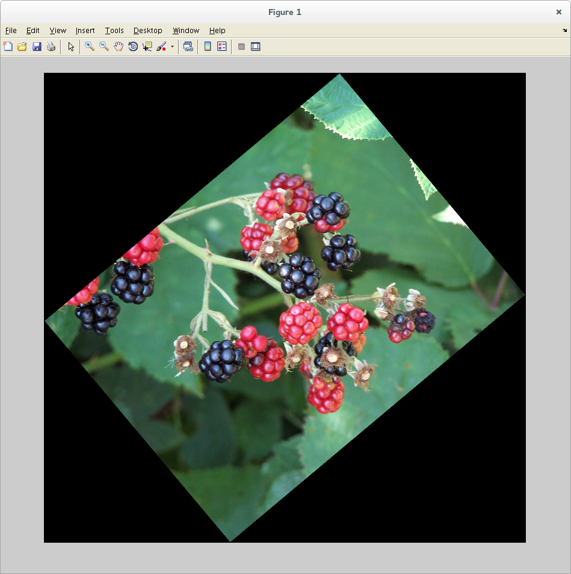Click the Open File folder icon
The height and width of the screenshot is (574, 571).
pos(22,46)
